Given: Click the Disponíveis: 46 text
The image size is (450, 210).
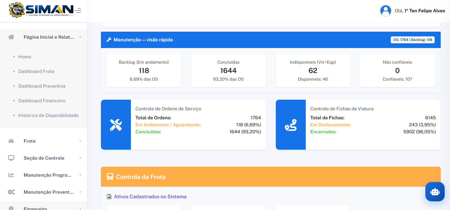Looking at the screenshot, I should point(313,79).
